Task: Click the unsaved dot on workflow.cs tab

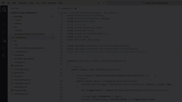Action: (x=76, y=8)
